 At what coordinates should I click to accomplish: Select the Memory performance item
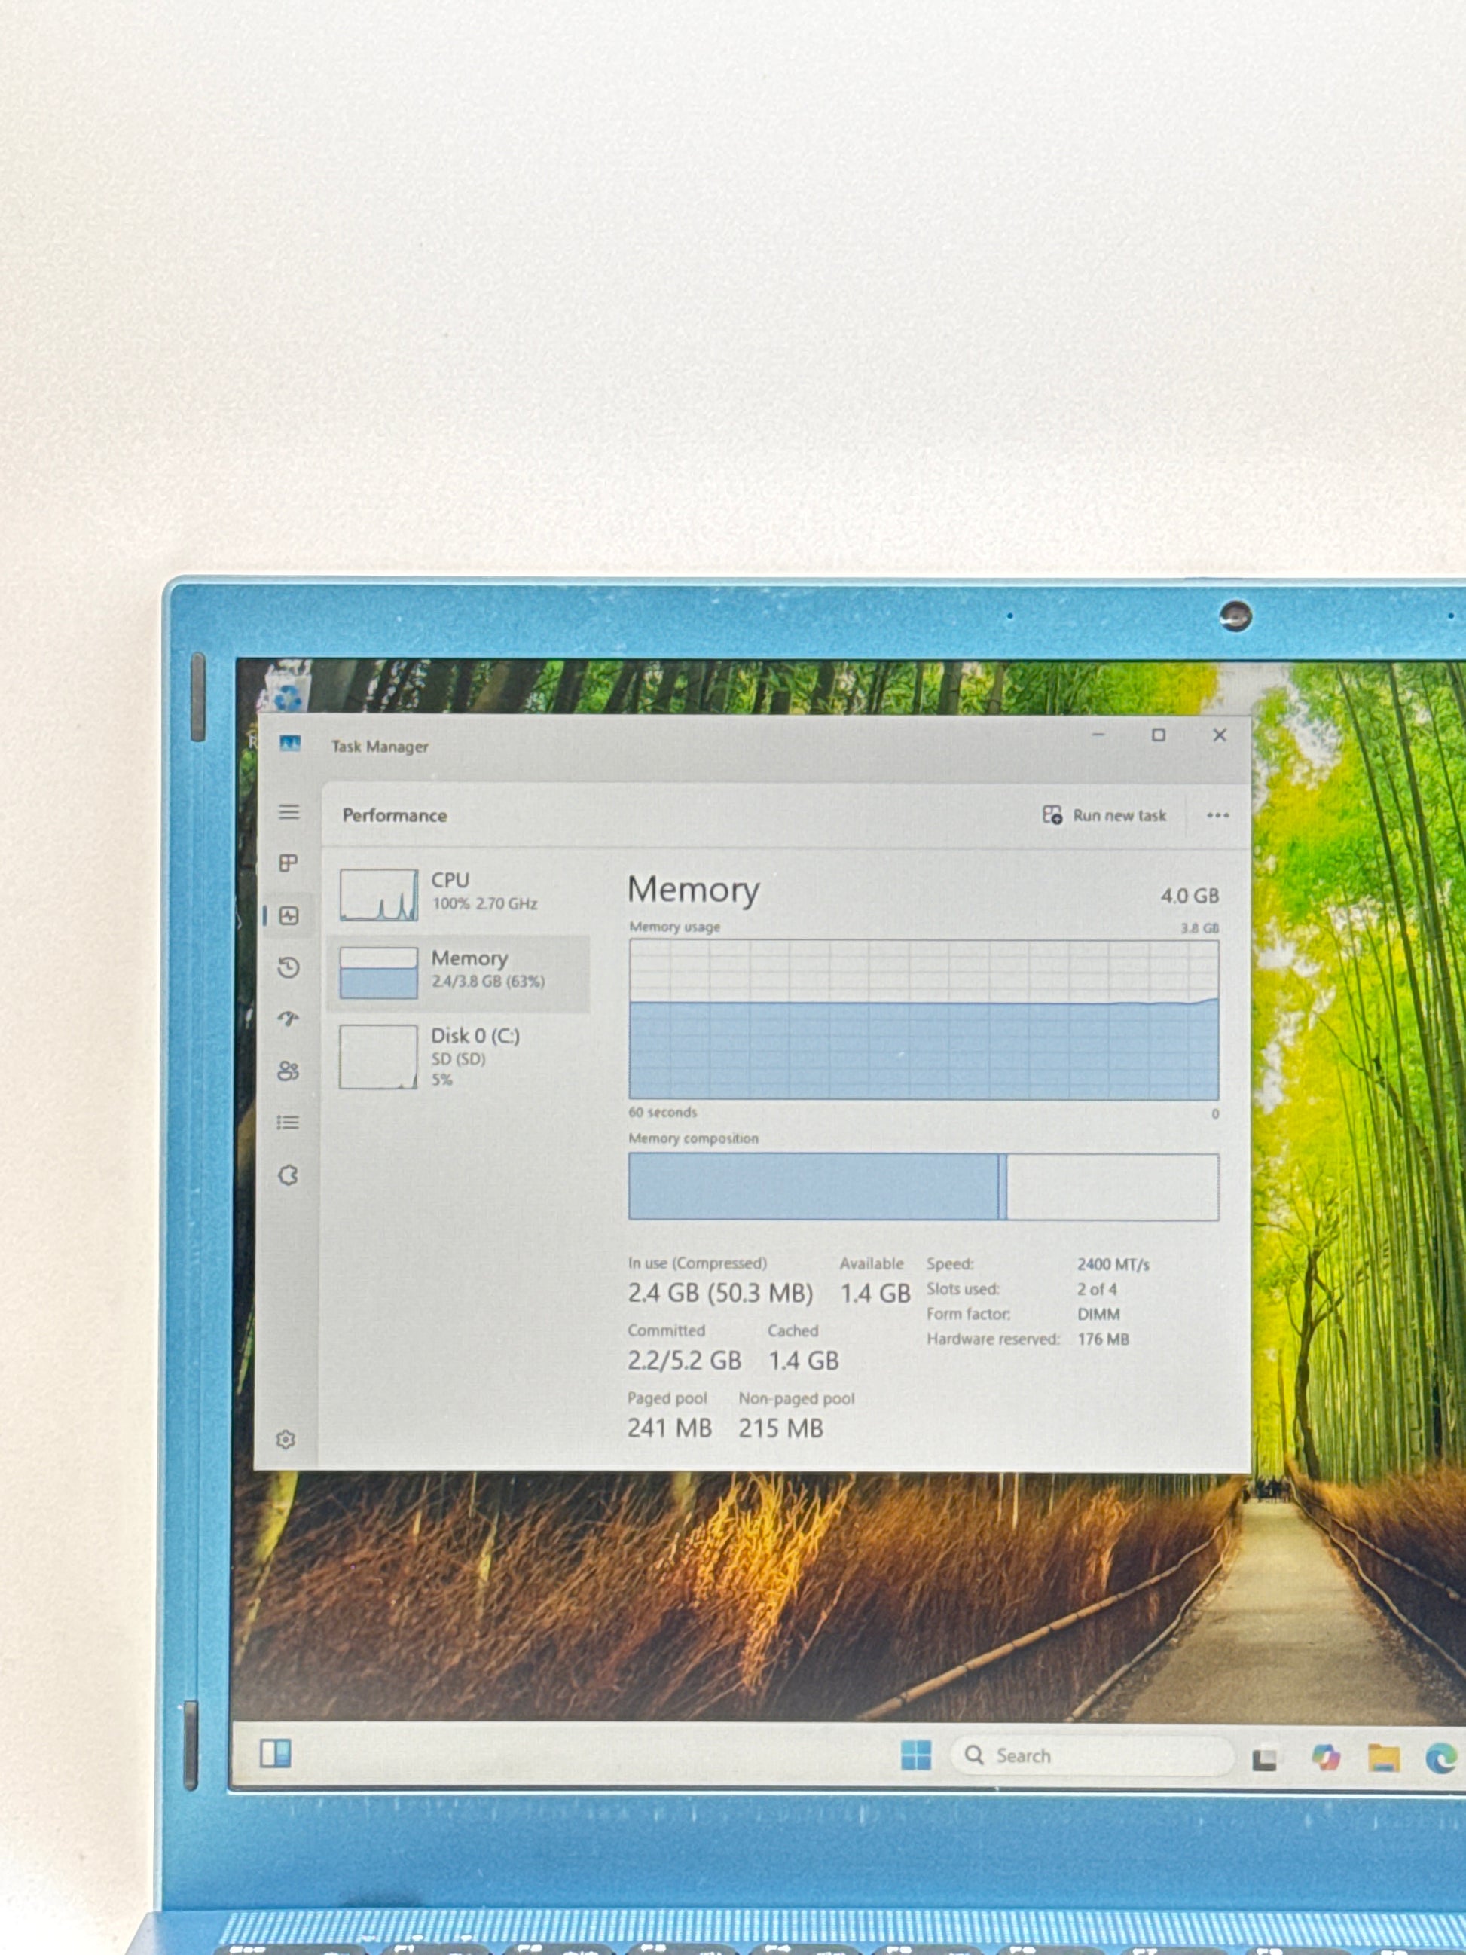pyautogui.click(x=460, y=970)
